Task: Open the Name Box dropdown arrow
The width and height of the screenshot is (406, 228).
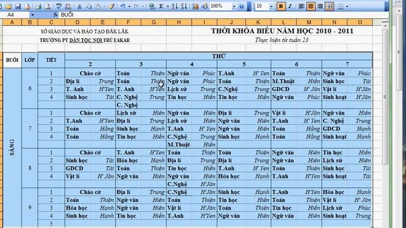Action: click(32, 15)
